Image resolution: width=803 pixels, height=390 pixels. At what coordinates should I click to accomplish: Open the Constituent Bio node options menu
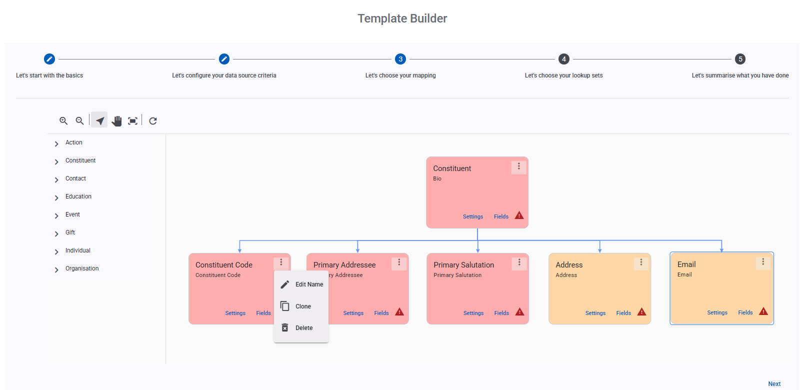coord(518,166)
